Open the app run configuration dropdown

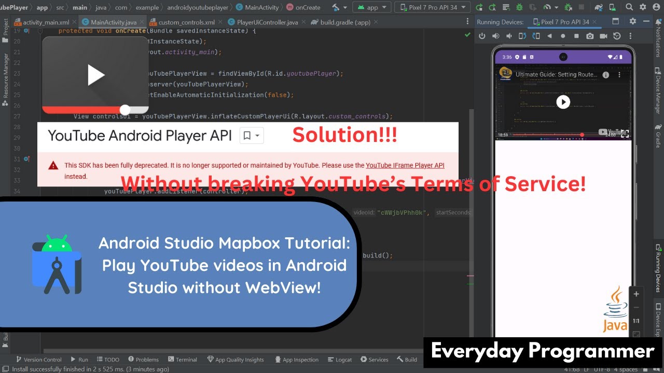372,7
